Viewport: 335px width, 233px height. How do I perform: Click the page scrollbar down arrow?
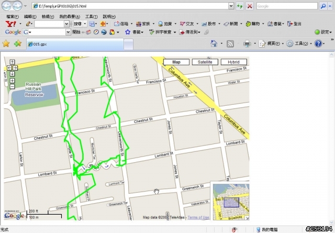click(332, 223)
